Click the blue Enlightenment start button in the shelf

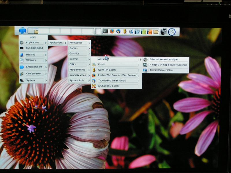pos(23,31)
